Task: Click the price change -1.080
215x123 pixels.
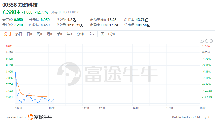Action: 27,12
